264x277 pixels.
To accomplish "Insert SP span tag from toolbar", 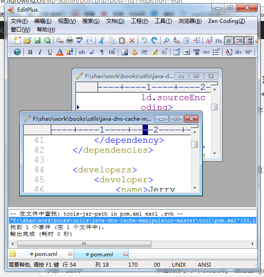I will coord(248,52).
